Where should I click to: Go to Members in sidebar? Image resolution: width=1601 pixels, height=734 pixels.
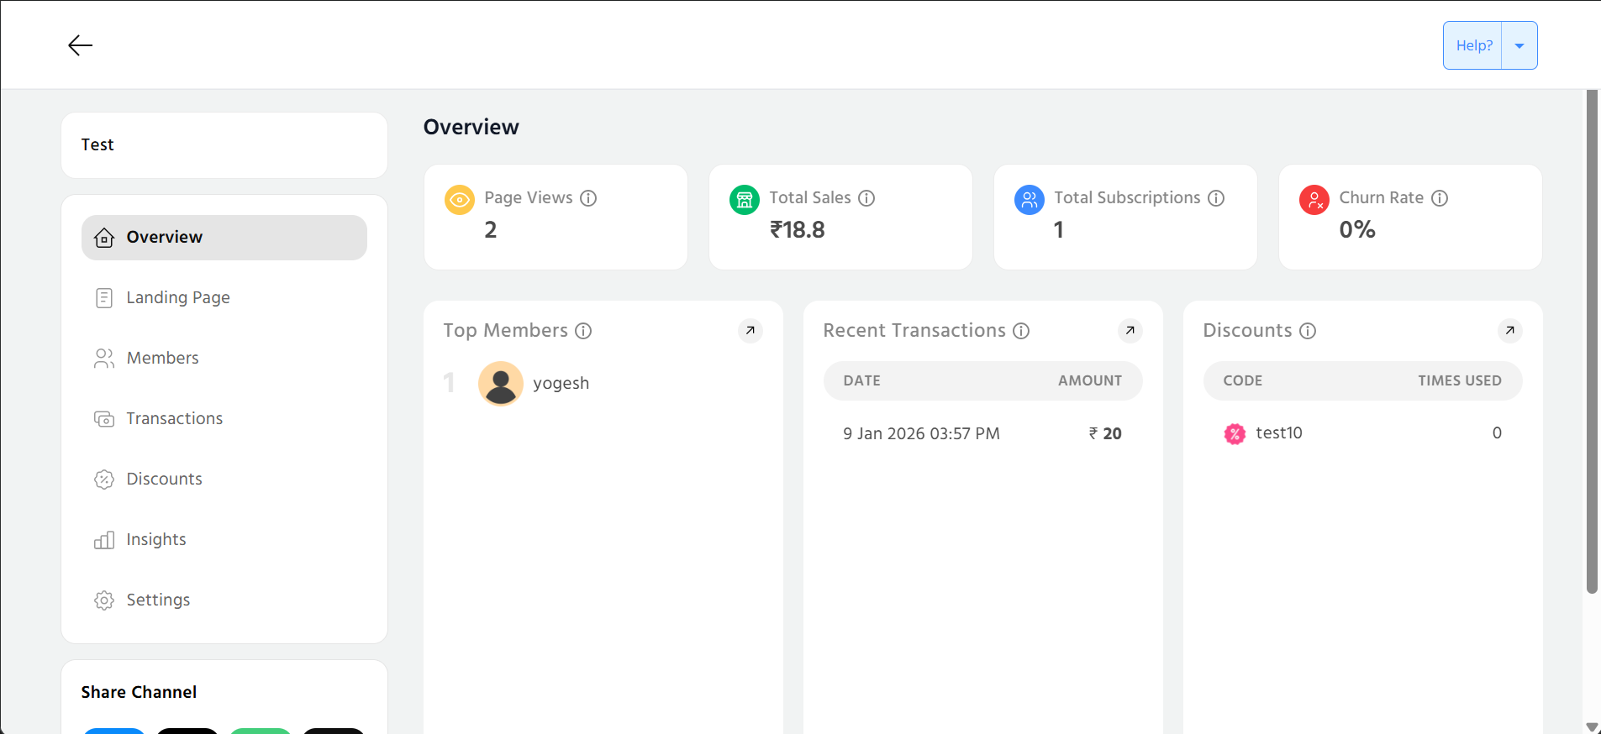coord(162,359)
